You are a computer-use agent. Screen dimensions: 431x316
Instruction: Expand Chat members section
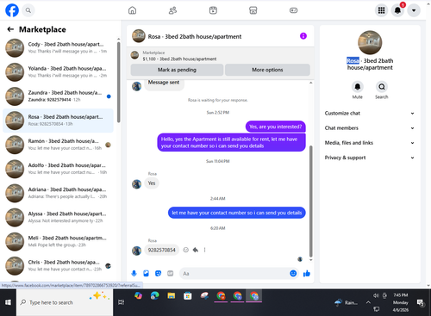pyautogui.click(x=370, y=128)
